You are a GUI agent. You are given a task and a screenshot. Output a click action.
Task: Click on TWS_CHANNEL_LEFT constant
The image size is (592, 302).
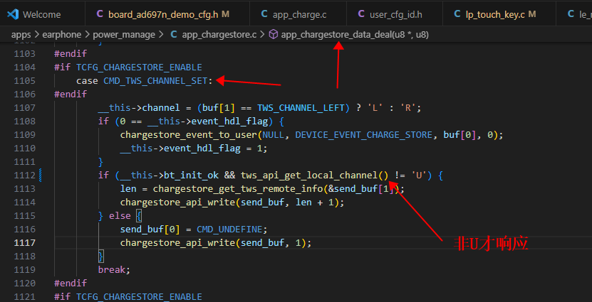[x=301, y=108]
